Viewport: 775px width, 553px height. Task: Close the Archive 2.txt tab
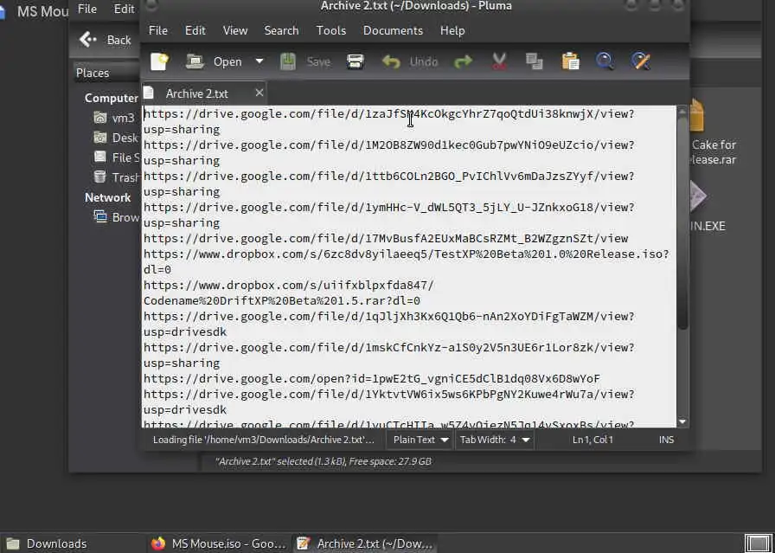[x=259, y=93]
